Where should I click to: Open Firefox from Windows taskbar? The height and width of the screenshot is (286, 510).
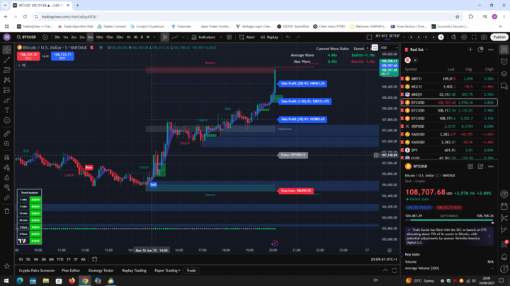[x=72, y=281]
